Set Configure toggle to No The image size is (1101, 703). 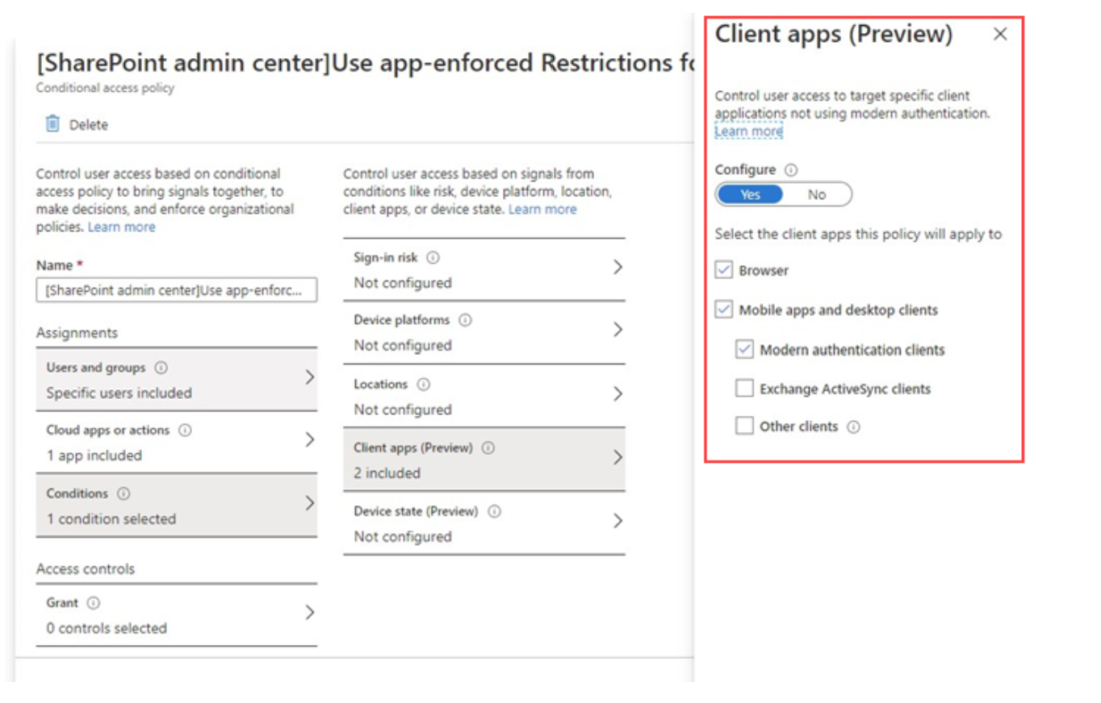817,194
